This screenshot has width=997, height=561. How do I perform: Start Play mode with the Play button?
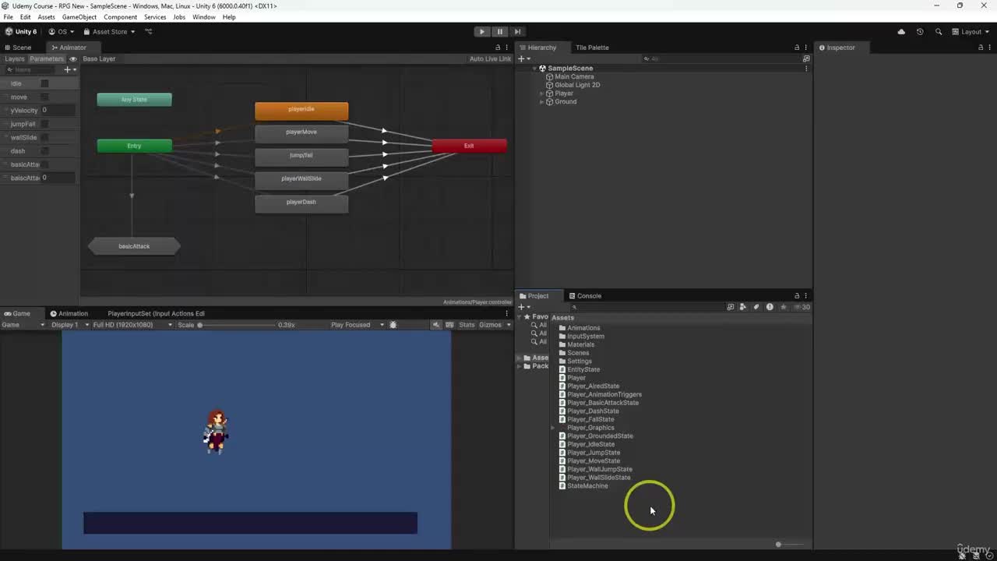click(x=482, y=32)
